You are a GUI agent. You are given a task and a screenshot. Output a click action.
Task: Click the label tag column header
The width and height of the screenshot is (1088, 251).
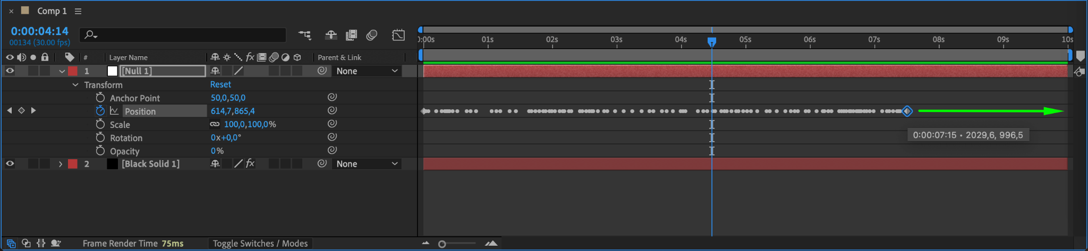(x=70, y=57)
